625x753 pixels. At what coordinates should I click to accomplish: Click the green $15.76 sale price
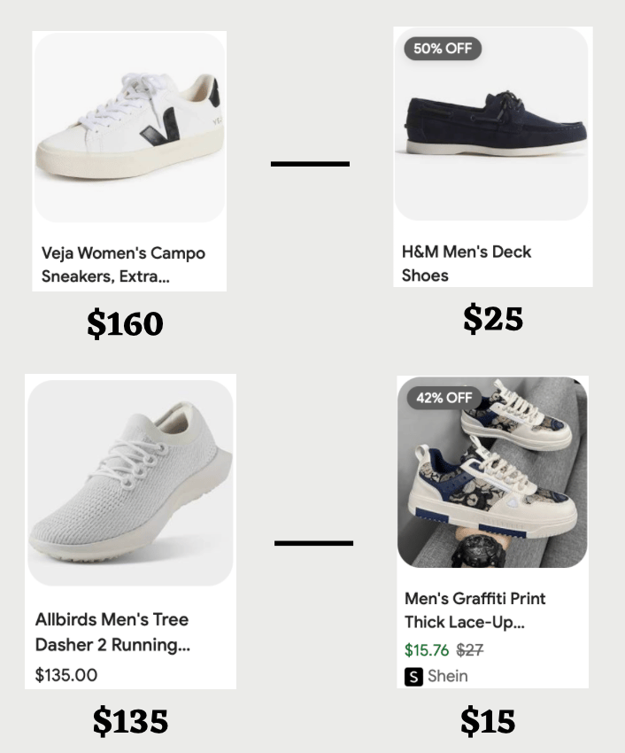point(427,650)
